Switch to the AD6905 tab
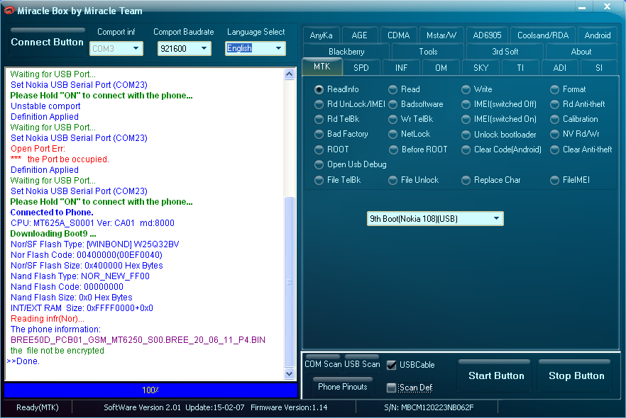 click(x=487, y=35)
